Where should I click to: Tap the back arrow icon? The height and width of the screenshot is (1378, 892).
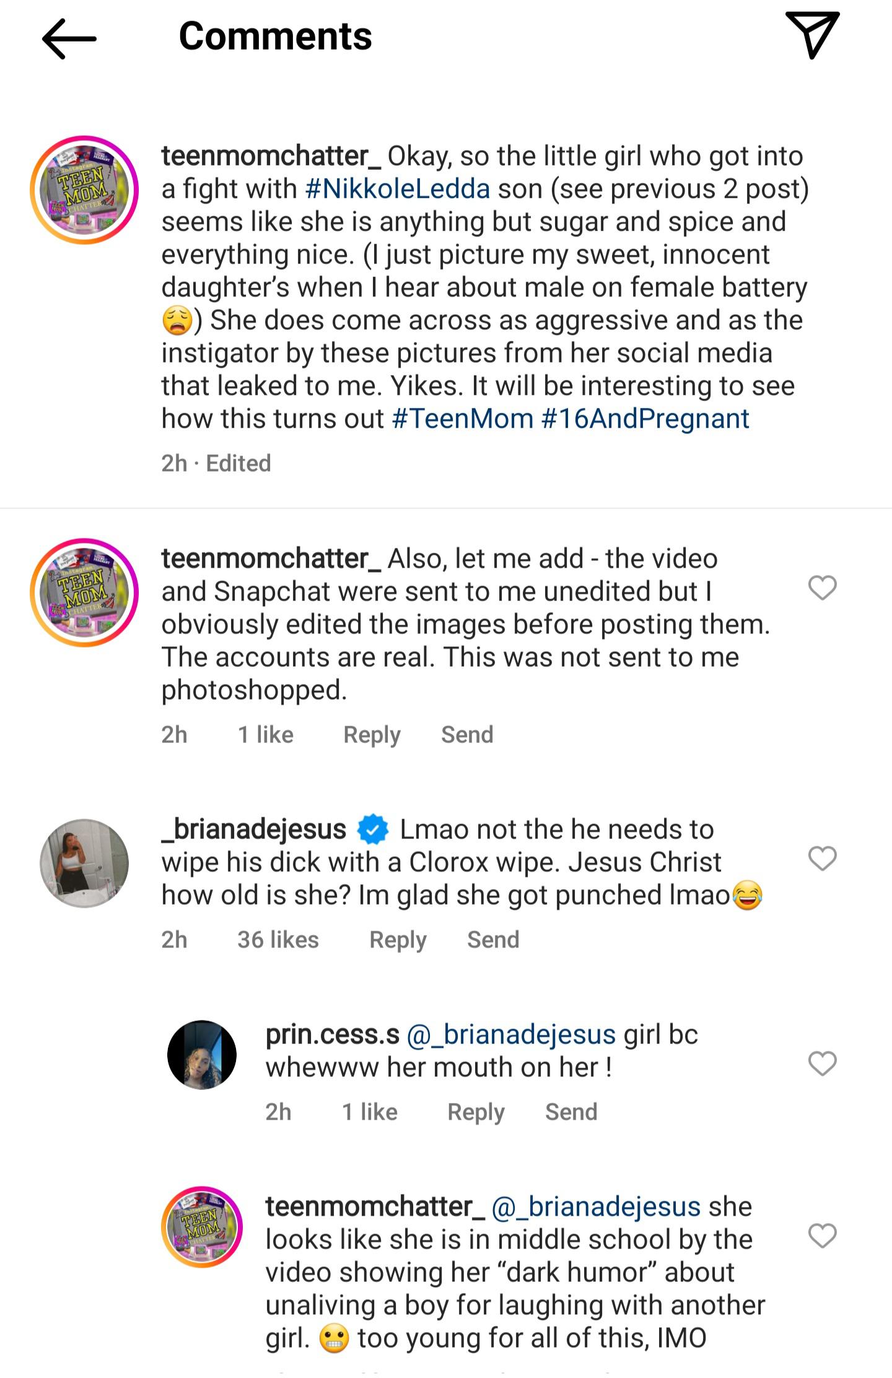point(69,39)
